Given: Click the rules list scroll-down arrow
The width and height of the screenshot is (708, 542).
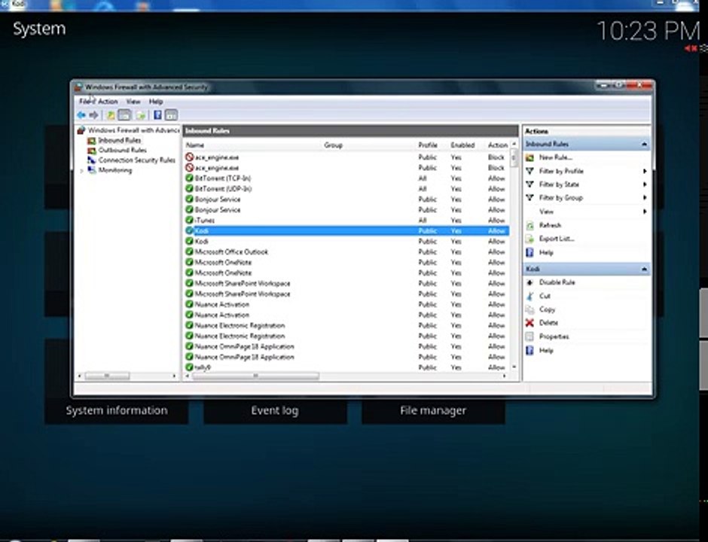Looking at the screenshot, I should [514, 367].
